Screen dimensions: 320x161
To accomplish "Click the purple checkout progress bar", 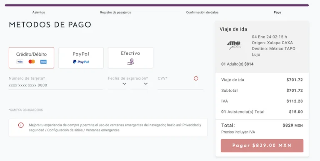I will click(157, 5).
